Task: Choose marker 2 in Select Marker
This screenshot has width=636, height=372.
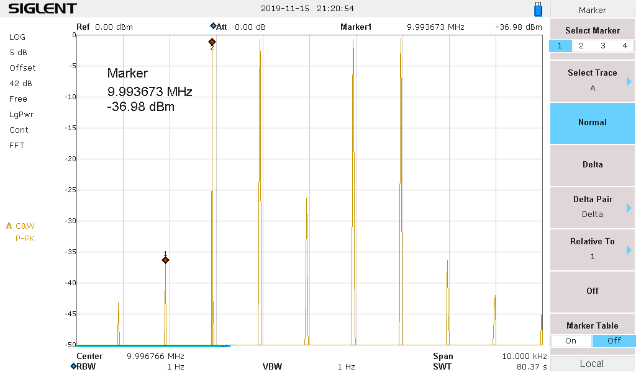Action: click(x=581, y=46)
